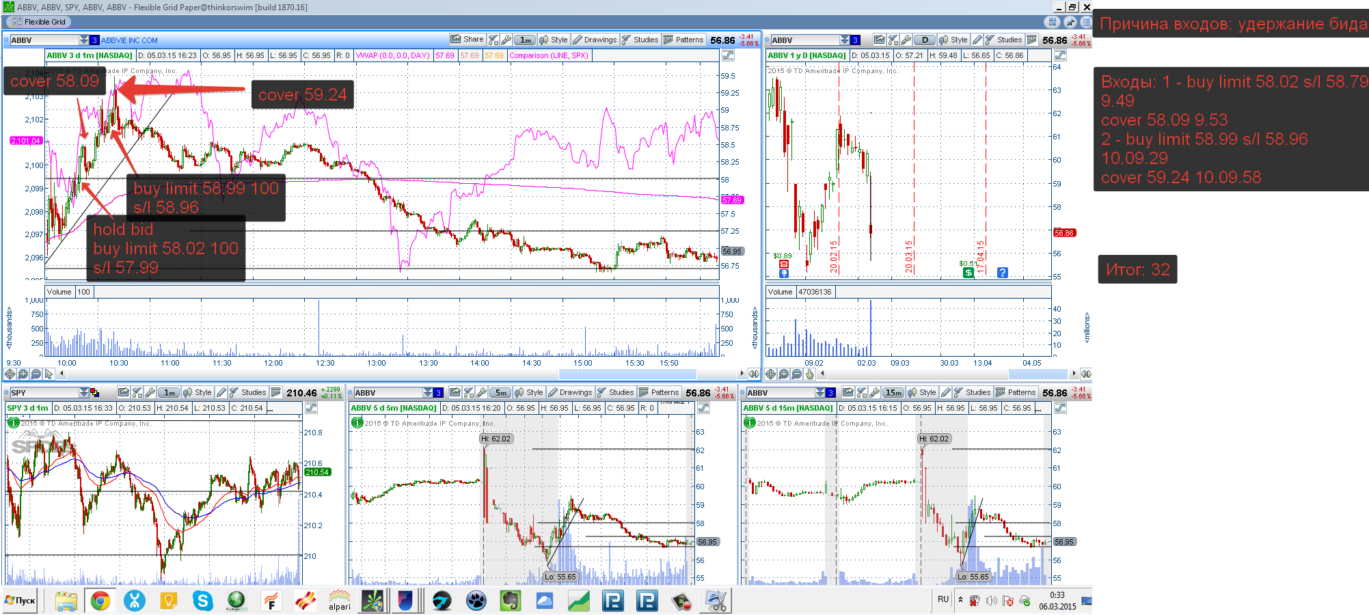Select the pointer cursor tool below top-left chart

coord(49,374)
